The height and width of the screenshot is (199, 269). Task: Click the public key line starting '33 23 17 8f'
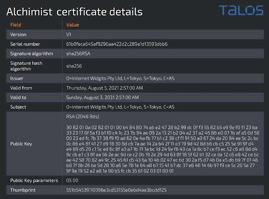click(163, 133)
